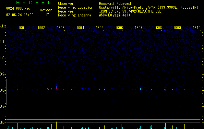Image resolution: width=204 pixels, height=129 pixels.
Task: Click the tallest yellow spike just before 1603
Action: click(x=56, y=125)
